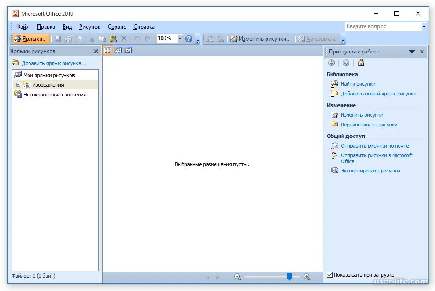Click the Save floppy disk icon
Image resolution: width=435 pixels, height=291 pixels.
(x=58, y=39)
